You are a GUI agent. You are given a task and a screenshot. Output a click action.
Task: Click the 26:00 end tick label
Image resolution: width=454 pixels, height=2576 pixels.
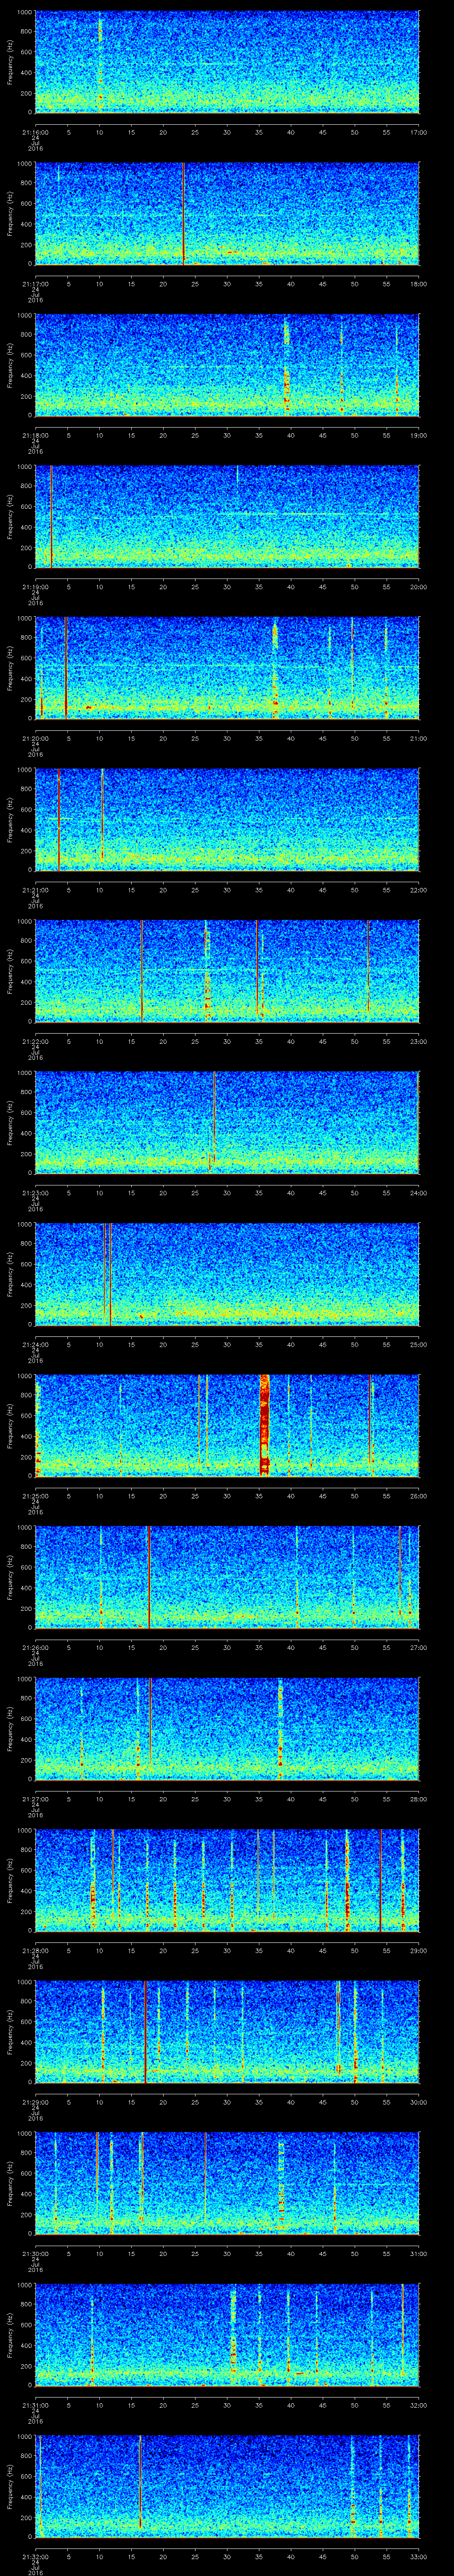(419, 1496)
